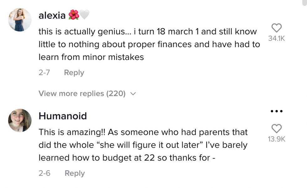Click the 13.9K like count
Viewport: 307px width, 188px height.
coord(276,139)
